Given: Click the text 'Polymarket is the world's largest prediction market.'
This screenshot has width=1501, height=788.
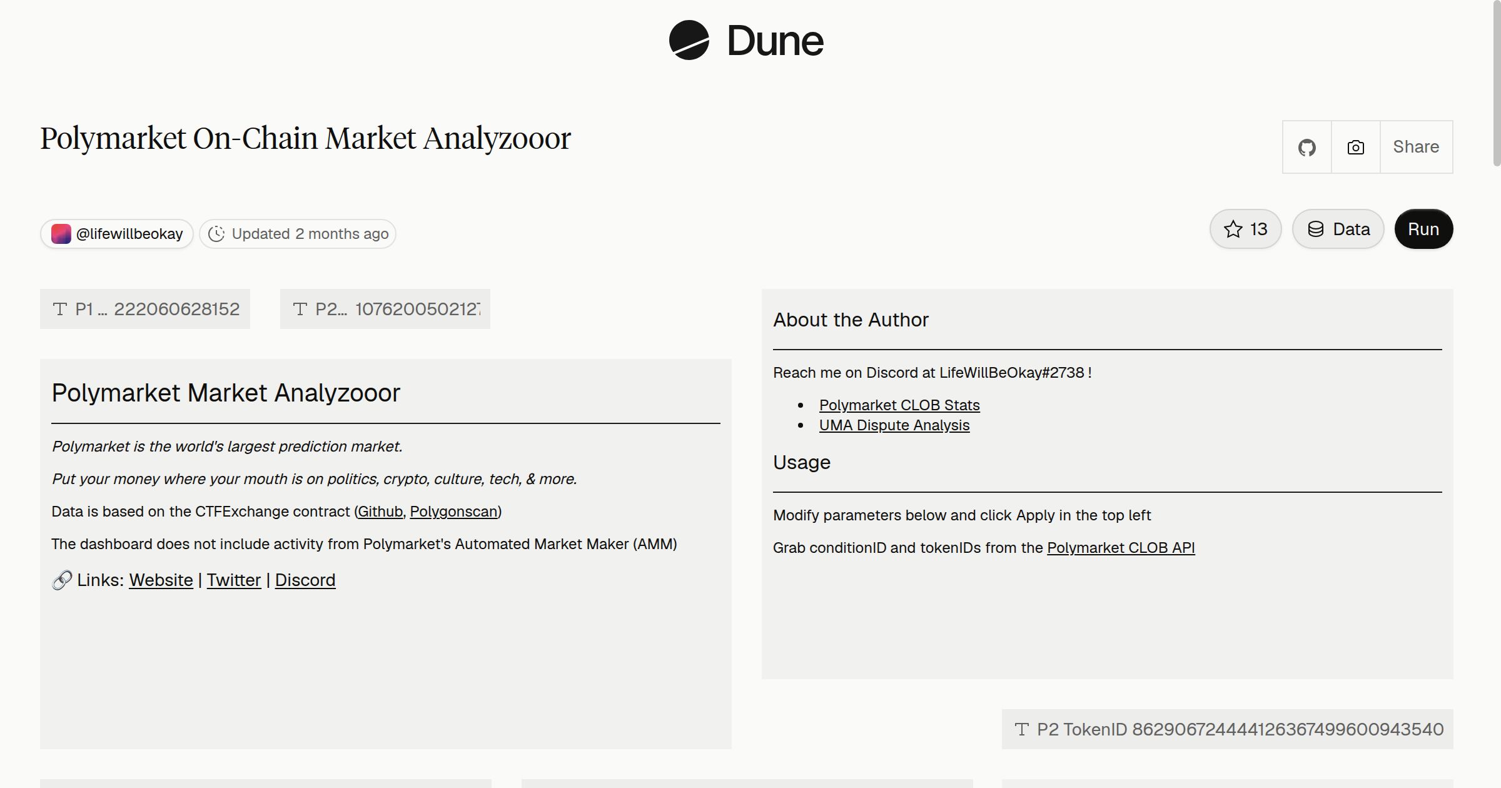Looking at the screenshot, I should click(227, 447).
